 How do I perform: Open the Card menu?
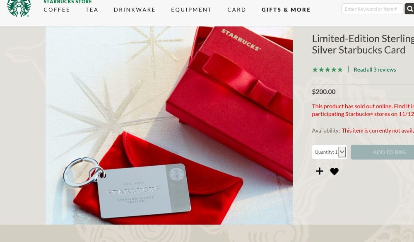tap(236, 10)
